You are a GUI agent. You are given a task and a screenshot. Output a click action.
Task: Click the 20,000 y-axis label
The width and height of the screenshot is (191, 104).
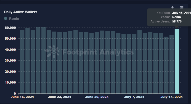click(x=10, y=71)
